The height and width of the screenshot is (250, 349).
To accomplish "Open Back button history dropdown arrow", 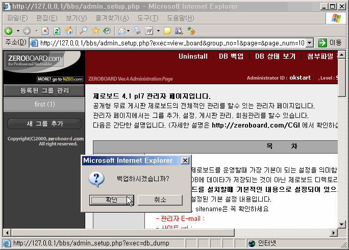I will pos(18,31).
